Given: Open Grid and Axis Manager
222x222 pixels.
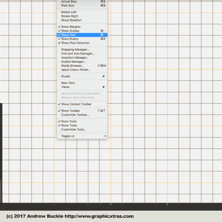Looking at the screenshot, I should (82, 53).
